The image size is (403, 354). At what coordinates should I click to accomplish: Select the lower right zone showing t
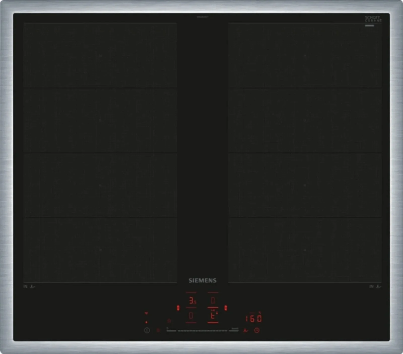coord(213,316)
